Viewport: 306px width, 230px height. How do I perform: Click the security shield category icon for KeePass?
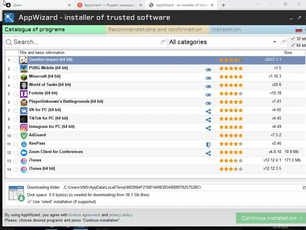pos(208,145)
